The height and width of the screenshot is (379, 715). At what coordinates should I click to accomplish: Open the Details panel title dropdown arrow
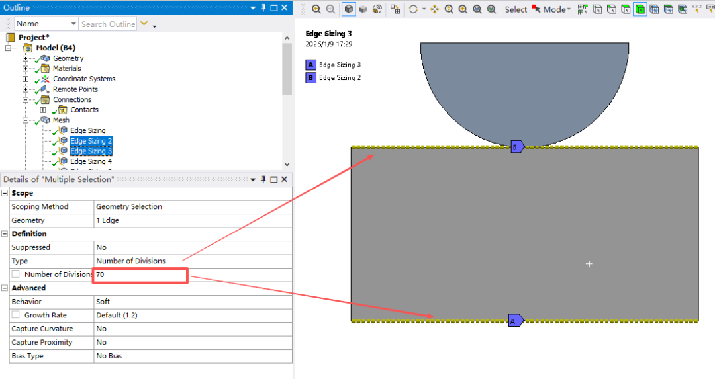coord(253,179)
